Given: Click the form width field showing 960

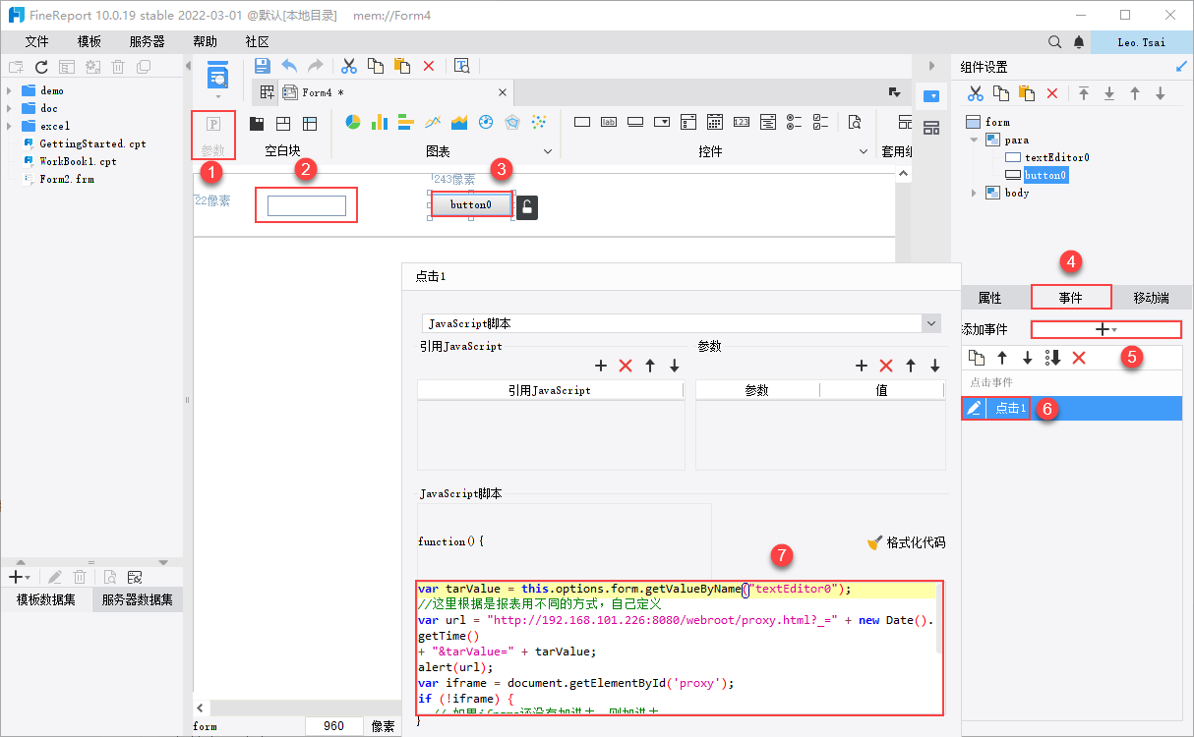Looking at the screenshot, I should click(334, 726).
